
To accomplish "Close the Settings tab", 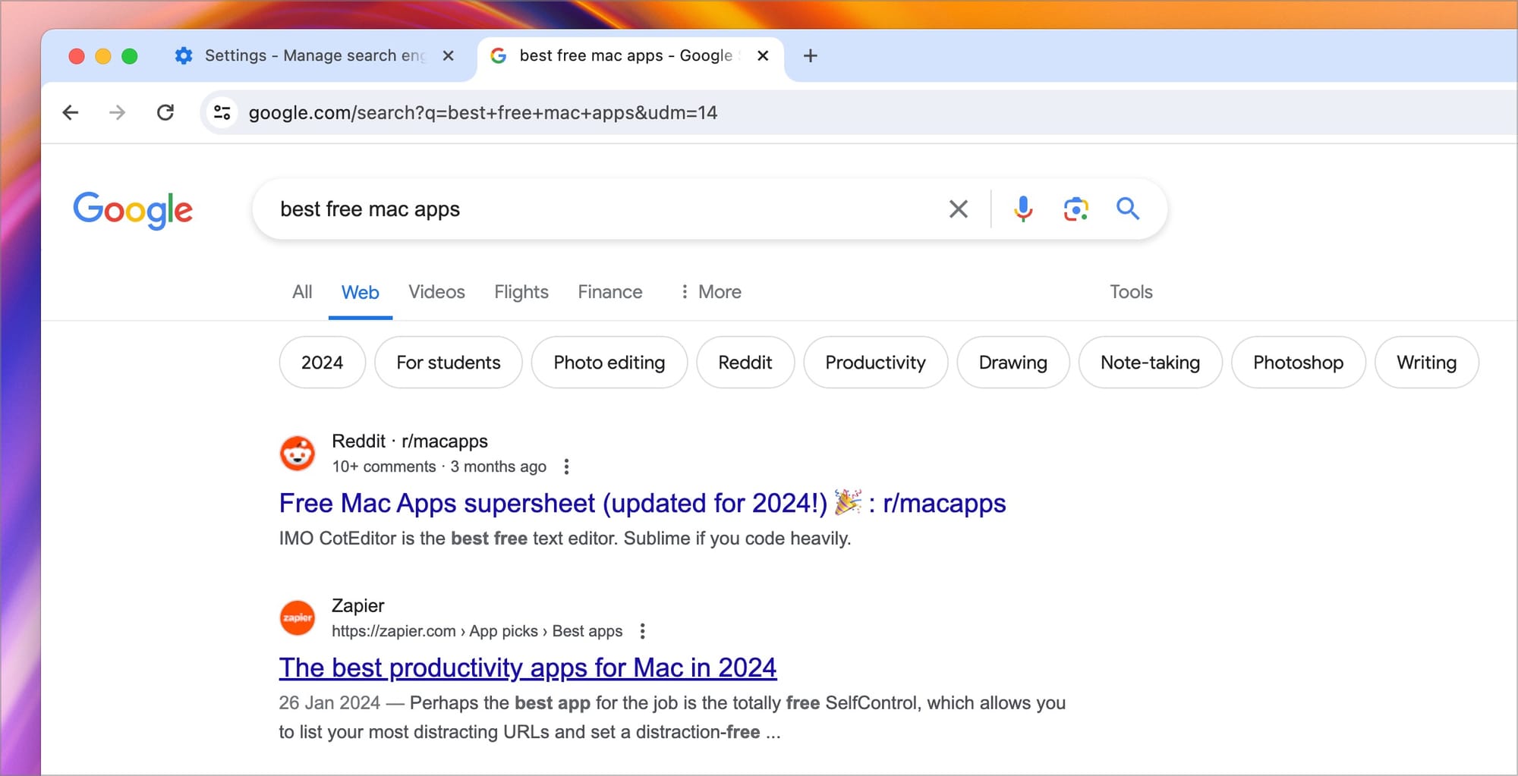I will [x=449, y=56].
